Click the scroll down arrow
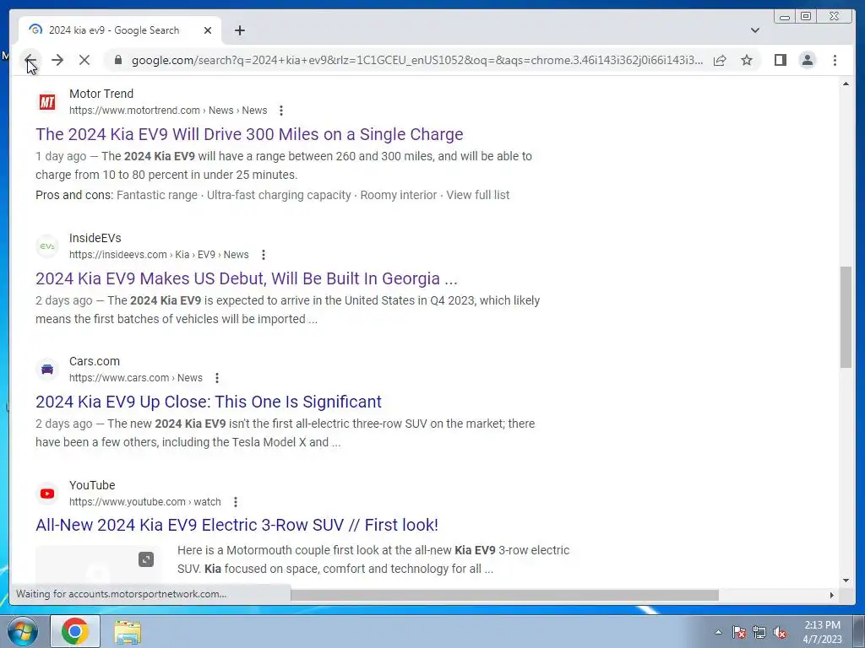This screenshot has height=648, width=865. [846, 580]
